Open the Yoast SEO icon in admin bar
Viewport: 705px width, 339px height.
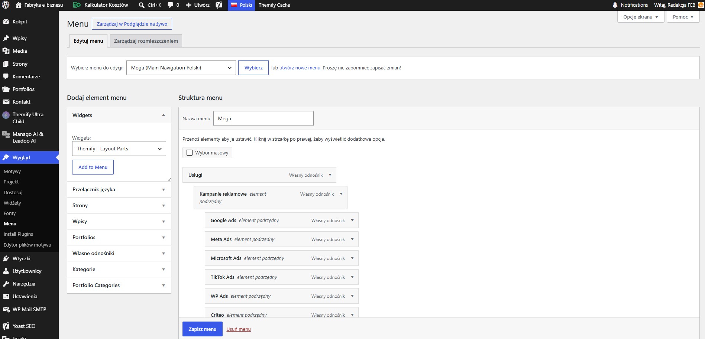click(219, 5)
